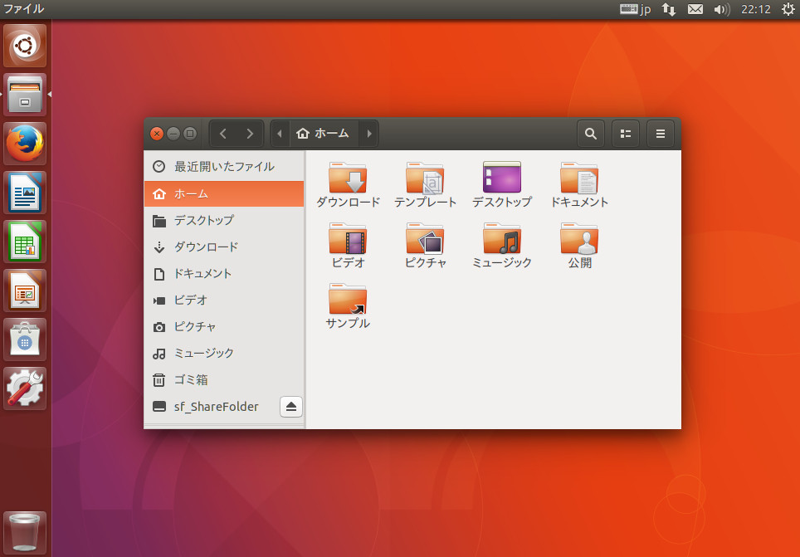800x557 pixels.
Task: Navigate back with the left arrow button
Action: (x=222, y=133)
